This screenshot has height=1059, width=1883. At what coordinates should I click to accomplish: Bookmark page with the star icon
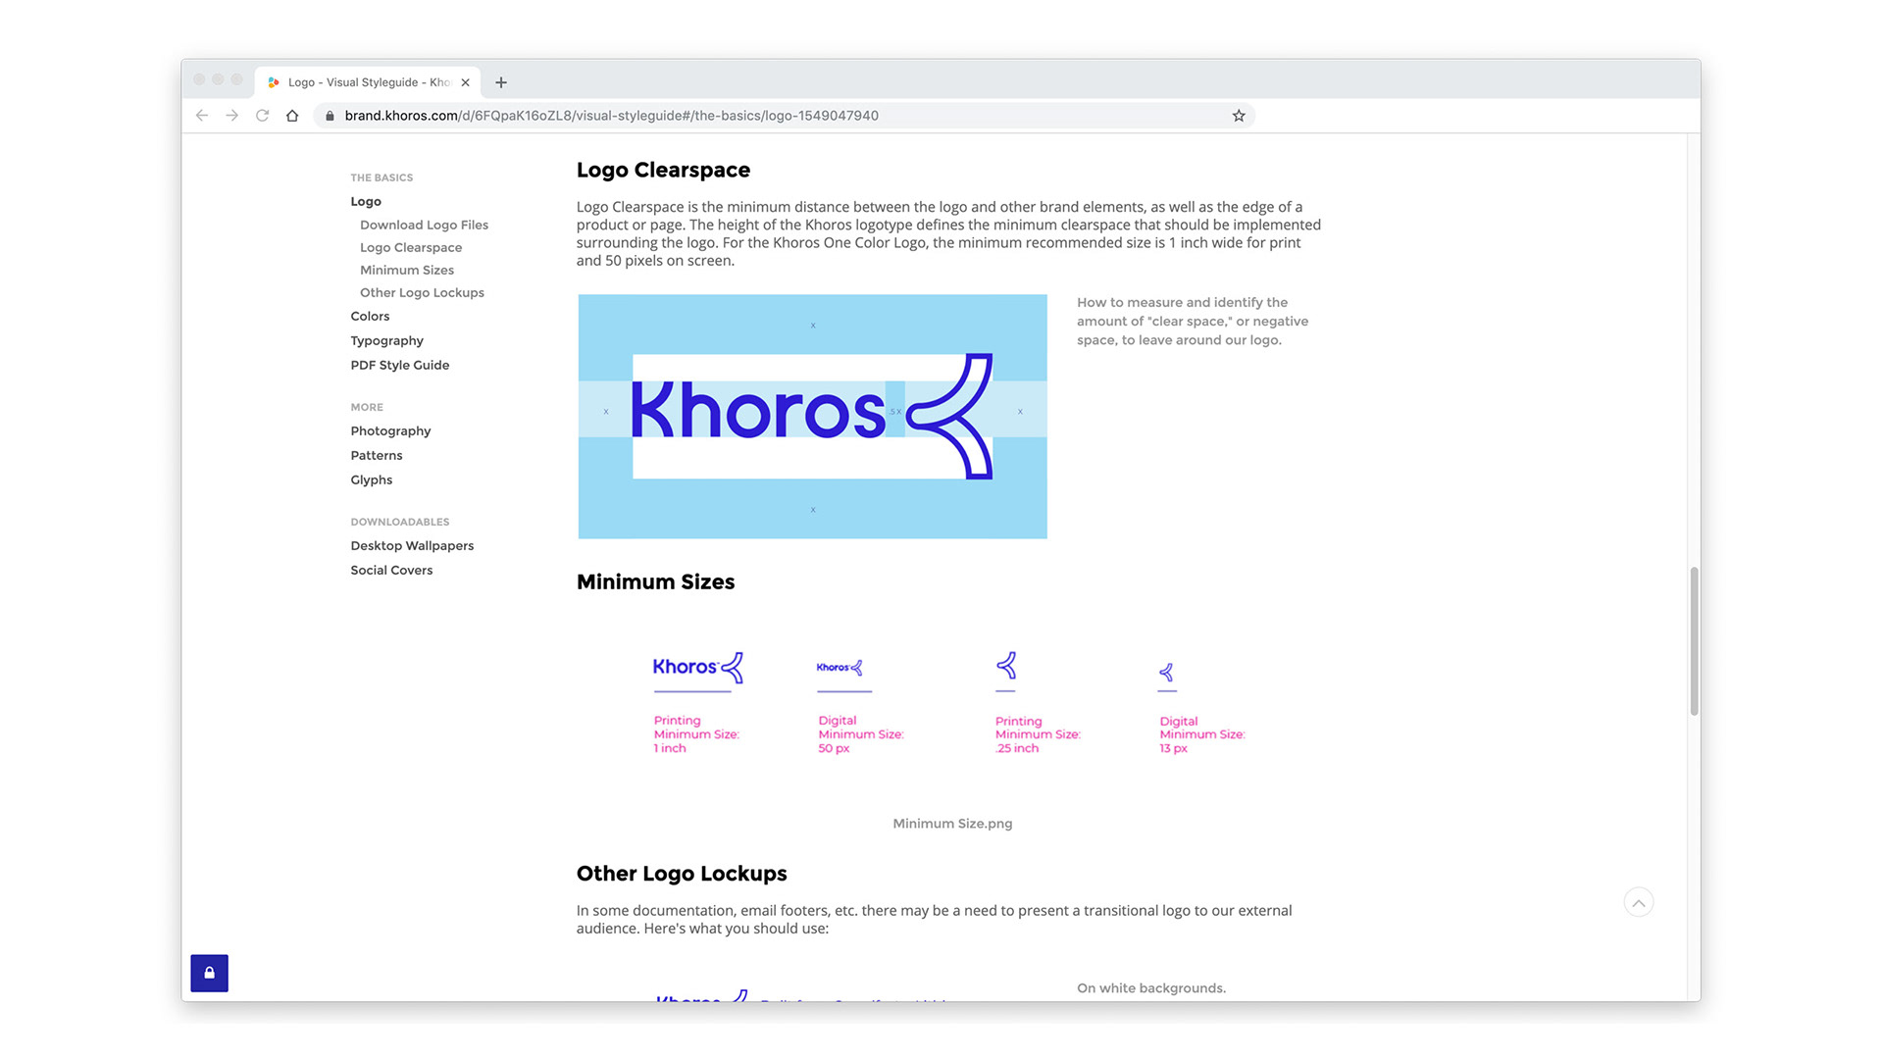(x=1239, y=116)
